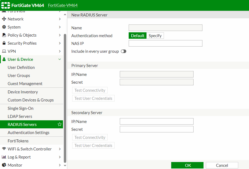
Task: Expand the Policy & Objects chevron
Action: tap(60, 35)
